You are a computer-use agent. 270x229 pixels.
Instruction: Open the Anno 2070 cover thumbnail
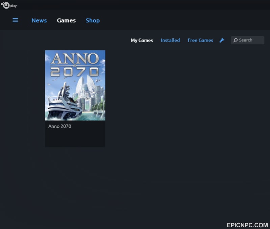(x=75, y=85)
